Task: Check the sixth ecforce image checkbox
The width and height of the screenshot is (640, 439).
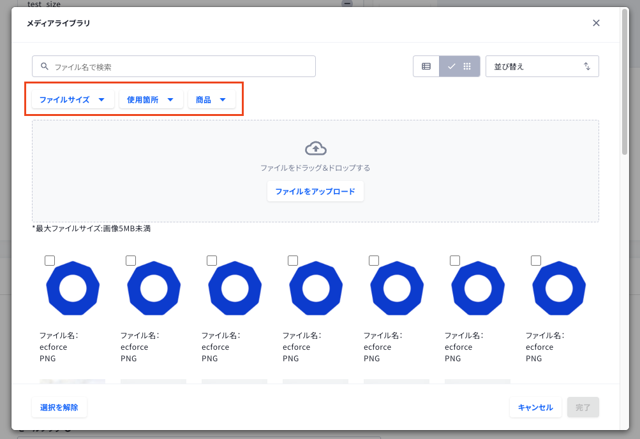Action: pyautogui.click(x=455, y=261)
